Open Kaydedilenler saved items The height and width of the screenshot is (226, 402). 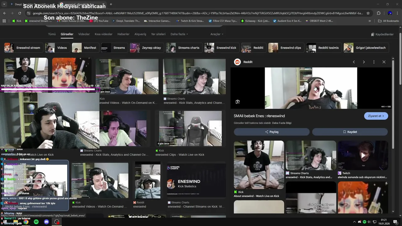382,35
